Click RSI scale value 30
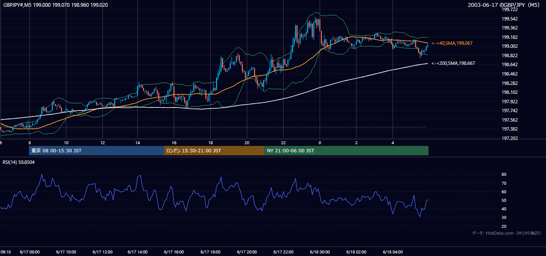The height and width of the screenshot is (256, 546). click(x=504, y=218)
